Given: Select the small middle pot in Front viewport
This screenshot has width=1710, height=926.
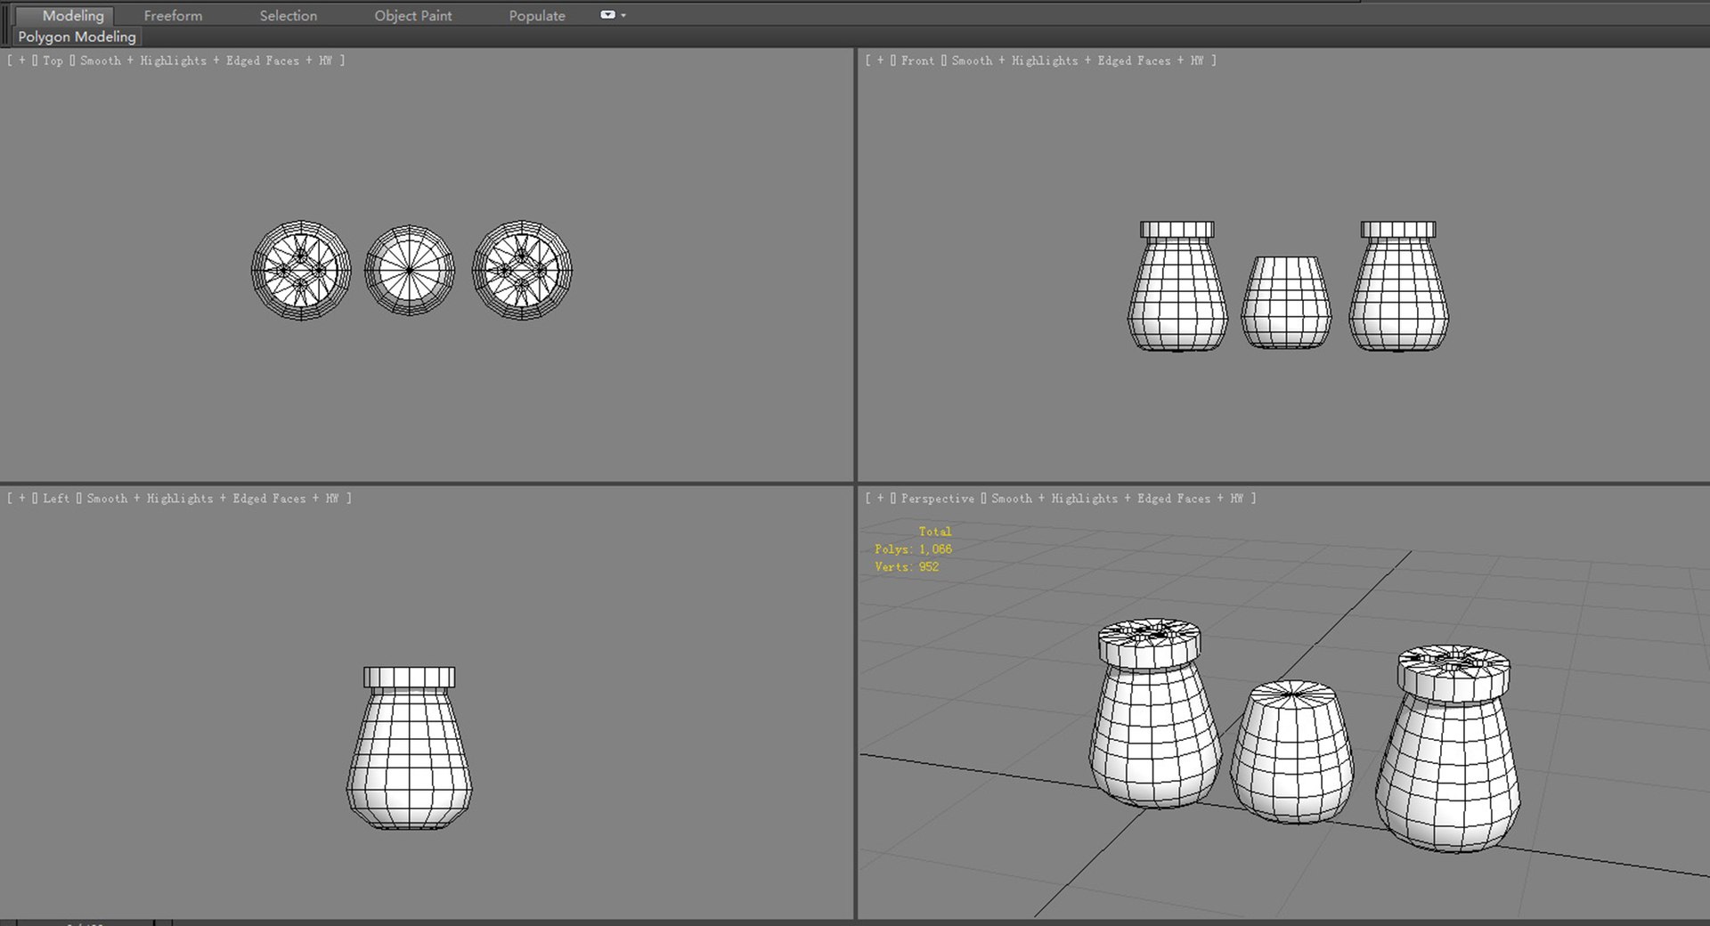Looking at the screenshot, I should coord(1286,303).
